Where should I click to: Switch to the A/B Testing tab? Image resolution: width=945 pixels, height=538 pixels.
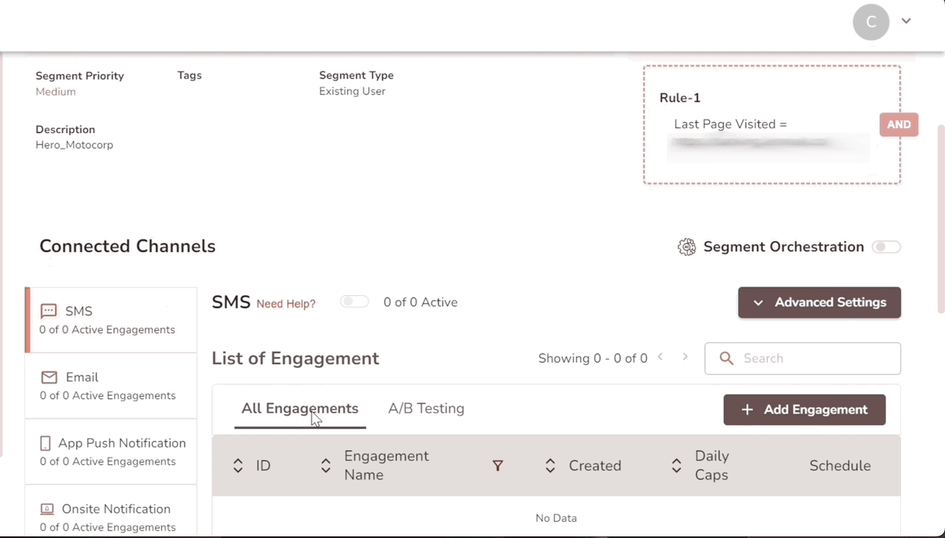pyautogui.click(x=426, y=409)
